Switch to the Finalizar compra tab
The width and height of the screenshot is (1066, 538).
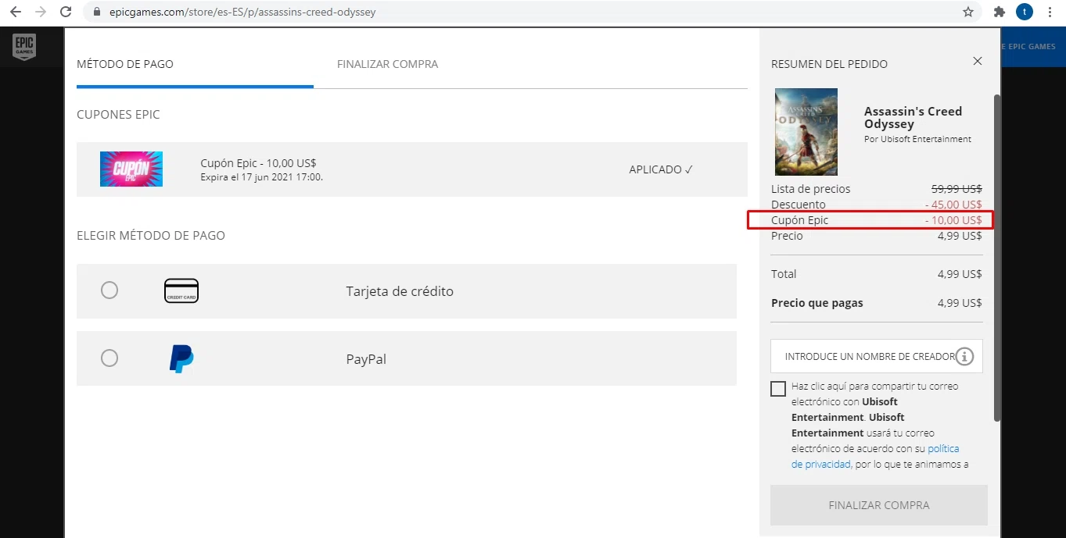[x=387, y=64]
